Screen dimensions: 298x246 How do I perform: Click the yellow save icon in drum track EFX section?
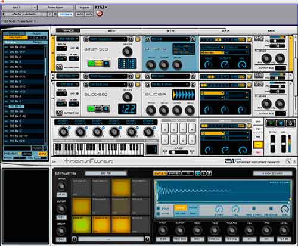(x=249, y=40)
